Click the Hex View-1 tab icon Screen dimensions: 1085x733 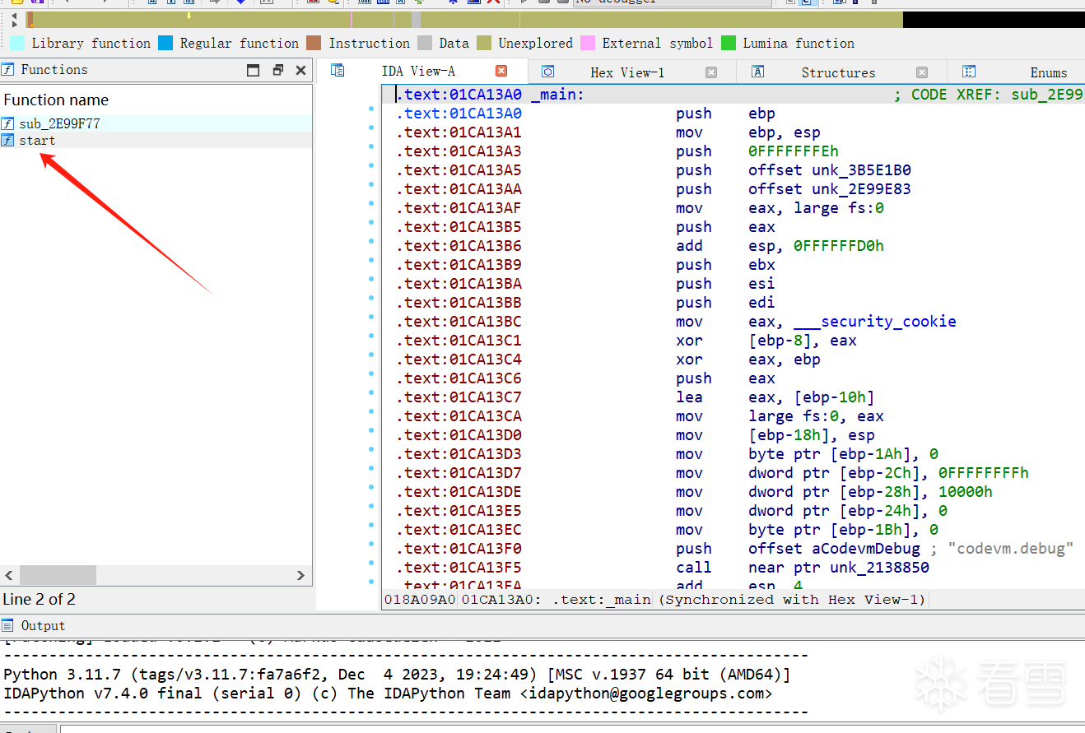[x=547, y=72]
